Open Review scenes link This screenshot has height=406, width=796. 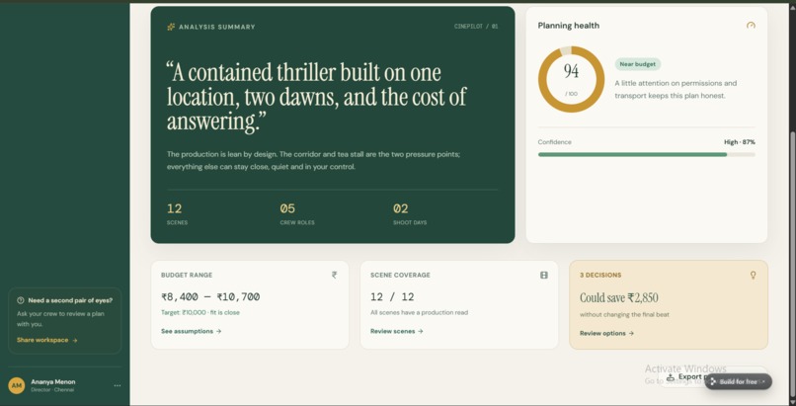pyautogui.click(x=396, y=331)
